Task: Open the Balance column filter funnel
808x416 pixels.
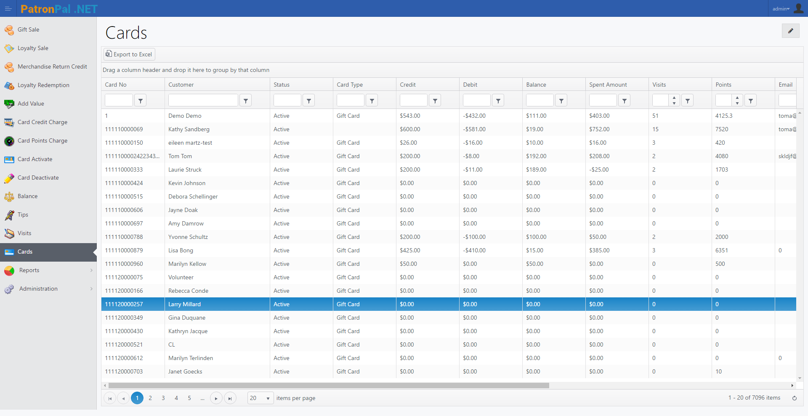Action: tap(561, 101)
